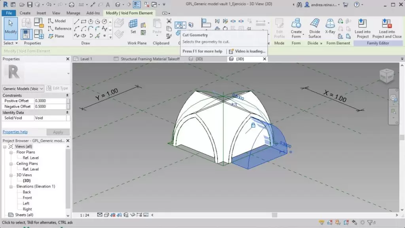Click Load into Project icon
This screenshot has width=405, height=228.
pyautogui.click(x=362, y=28)
